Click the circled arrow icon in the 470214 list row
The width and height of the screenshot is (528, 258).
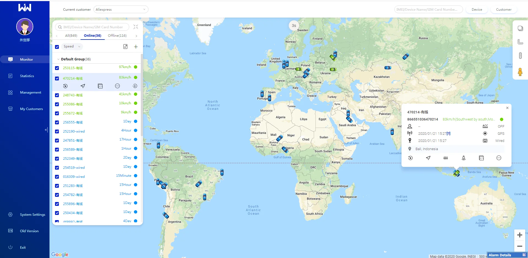click(x=135, y=86)
